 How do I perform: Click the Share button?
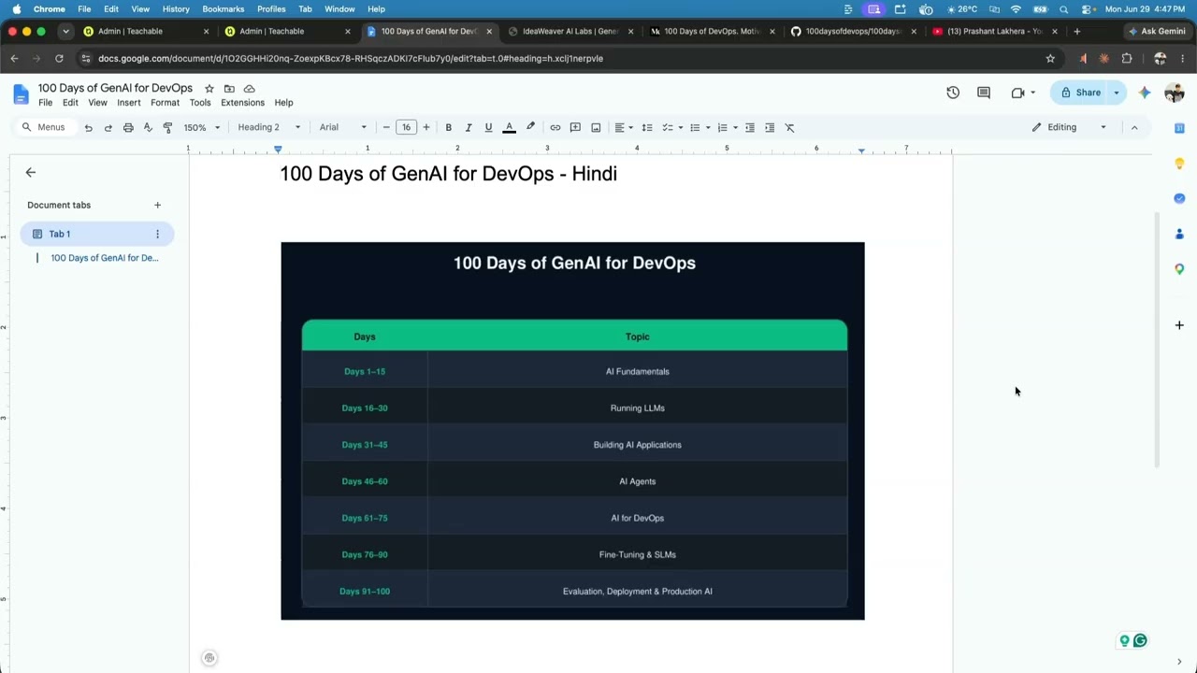pyautogui.click(x=1079, y=93)
